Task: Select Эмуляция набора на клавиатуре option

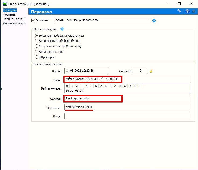Action: [37, 36]
